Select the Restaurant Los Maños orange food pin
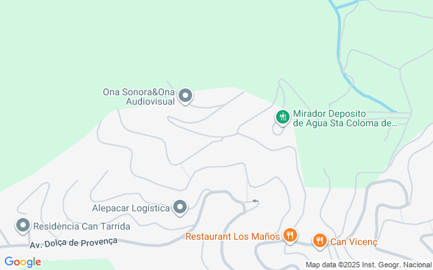The image size is (433, 270). [290, 236]
